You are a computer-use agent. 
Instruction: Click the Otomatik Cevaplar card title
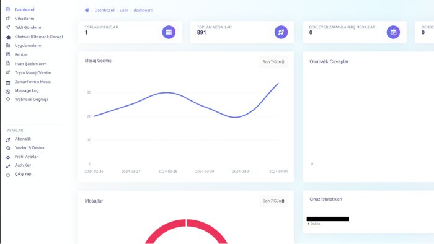pyautogui.click(x=329, y=62)
